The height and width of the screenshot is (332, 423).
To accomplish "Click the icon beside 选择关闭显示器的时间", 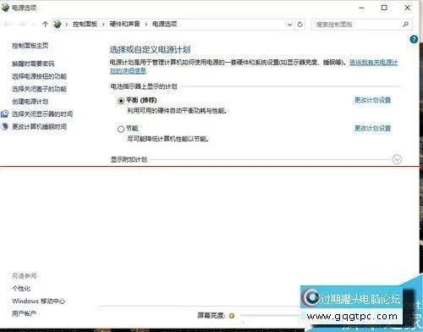I will coord(4,113).
